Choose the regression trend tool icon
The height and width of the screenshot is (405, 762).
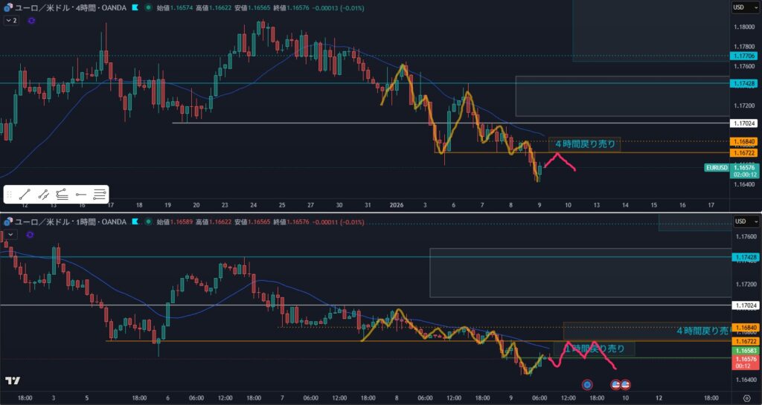tap(63, 195)
